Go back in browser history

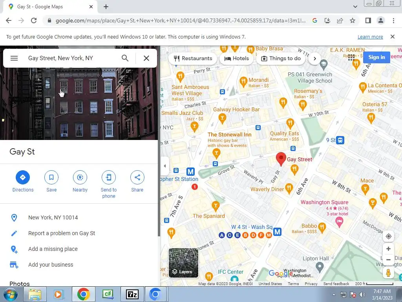(x=9, y=20)
